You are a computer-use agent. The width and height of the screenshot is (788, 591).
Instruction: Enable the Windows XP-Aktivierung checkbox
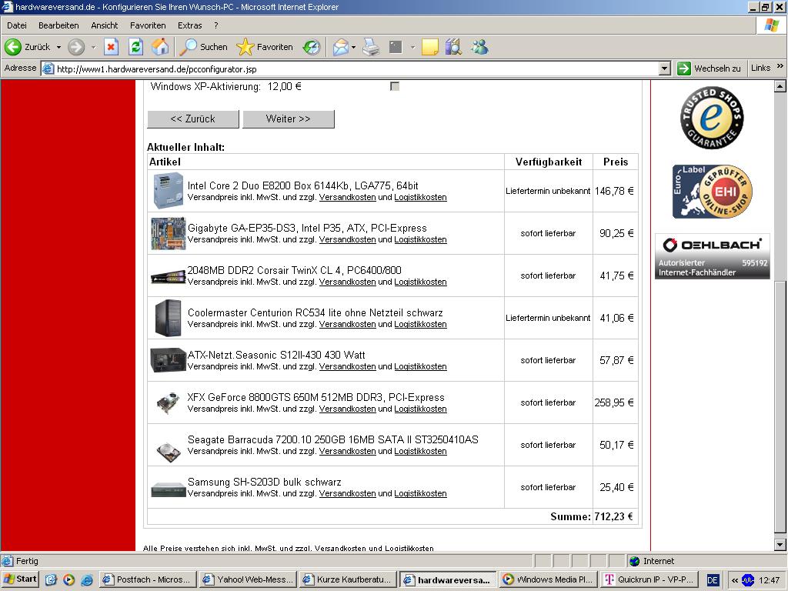[395, 86]
